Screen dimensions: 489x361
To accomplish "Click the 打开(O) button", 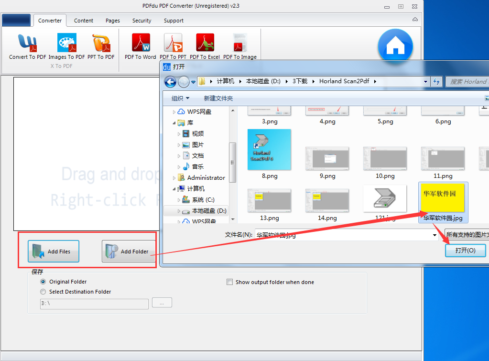I will tap(465, 250).
